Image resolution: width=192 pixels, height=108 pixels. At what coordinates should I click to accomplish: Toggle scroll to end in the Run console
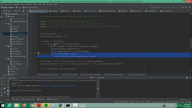(x=8, y=91)
